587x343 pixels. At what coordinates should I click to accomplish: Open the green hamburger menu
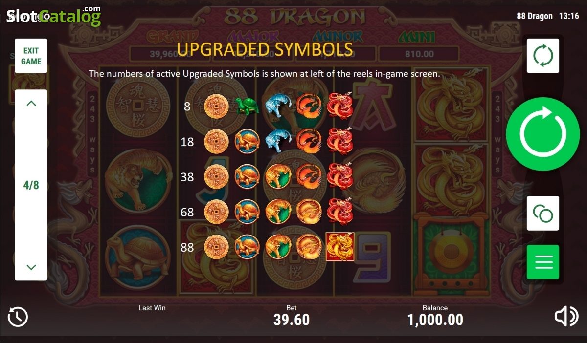[x=543, y=262]
